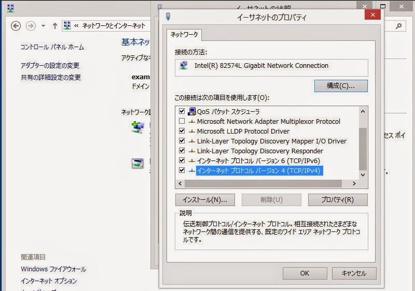Click the QoS パケット スケジューラ icon
The height and width of the screenshot is (291, 415).
pos(191,111)
